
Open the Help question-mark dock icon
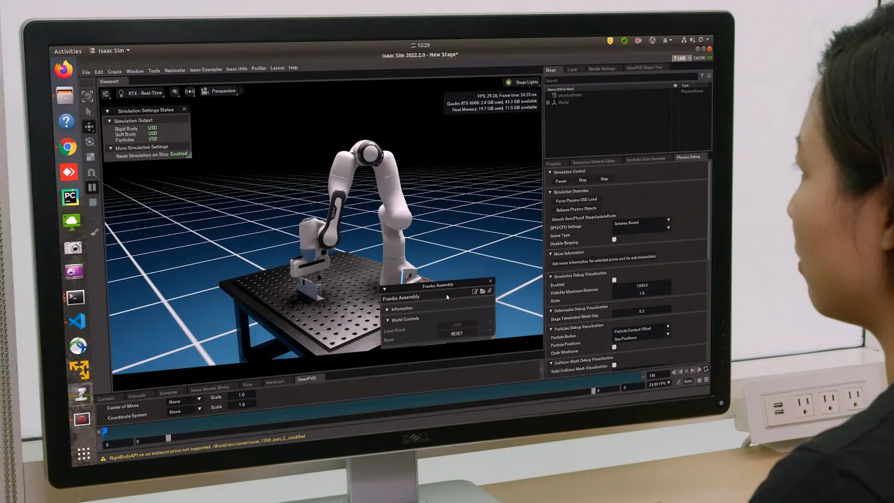66,122
